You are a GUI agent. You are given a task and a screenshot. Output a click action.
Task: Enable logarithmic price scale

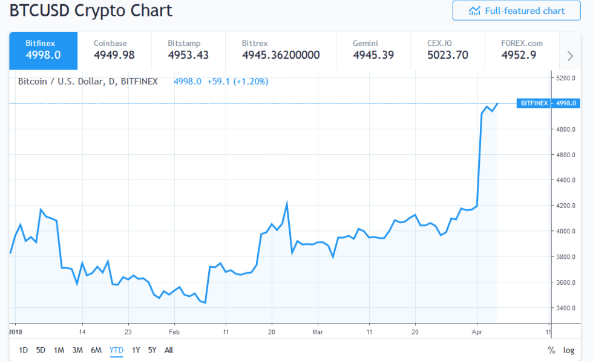pyautogui.click(x=569, y=350)
